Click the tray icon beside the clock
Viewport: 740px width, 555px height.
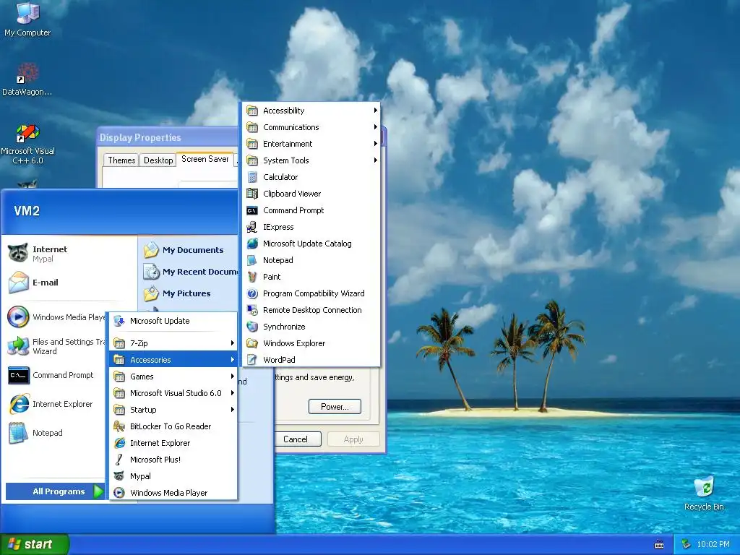point(687,545)
